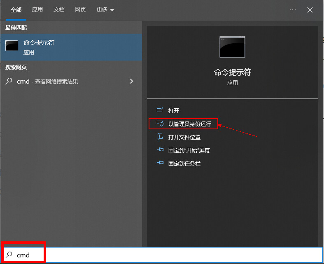Expand the 更多 dropdown menu
The width and height of the screenshot is (324, 264).
click(105, 9)
